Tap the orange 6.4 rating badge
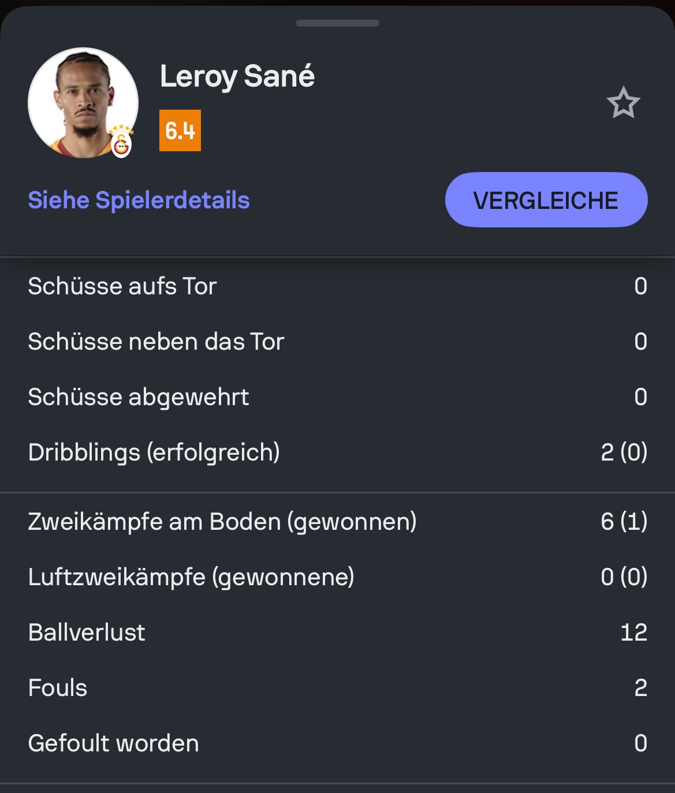The width and height of the screenshot is (675, 793). (180, 130)
